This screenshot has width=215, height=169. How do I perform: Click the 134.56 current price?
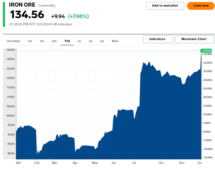(x=27, y=15)
